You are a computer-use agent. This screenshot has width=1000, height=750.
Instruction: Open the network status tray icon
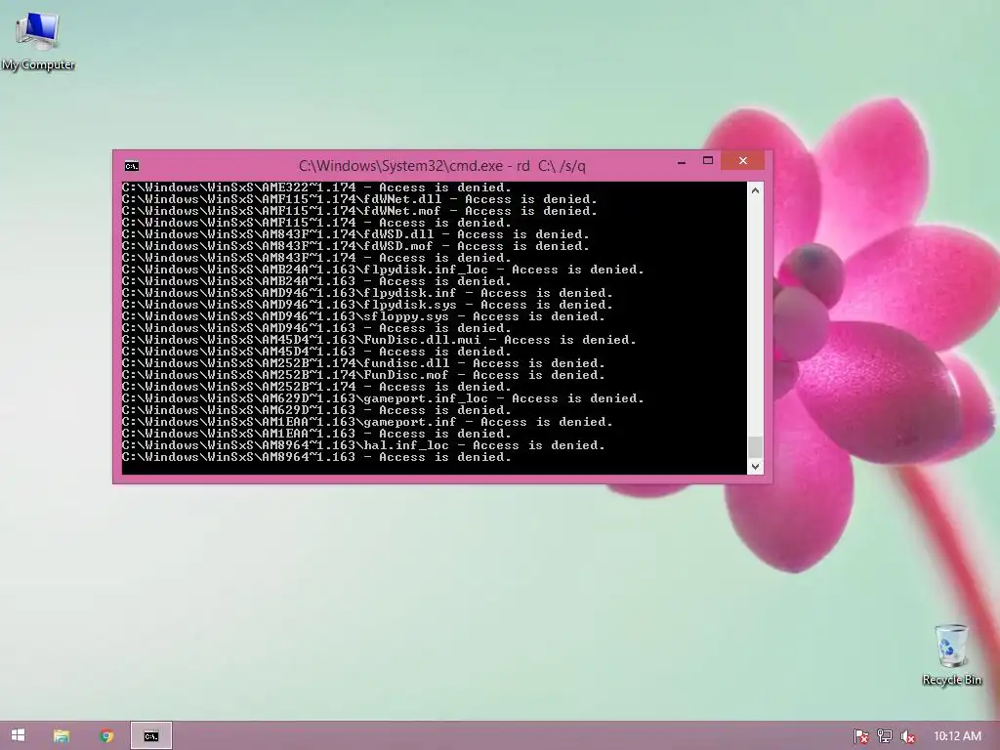click(x=885, y=736)
